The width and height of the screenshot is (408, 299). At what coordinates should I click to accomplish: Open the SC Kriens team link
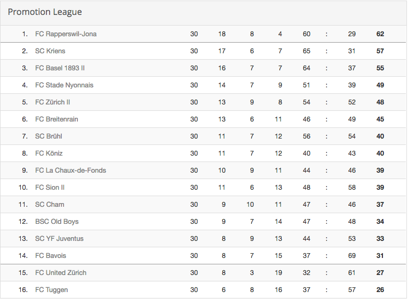coord(50,51)
